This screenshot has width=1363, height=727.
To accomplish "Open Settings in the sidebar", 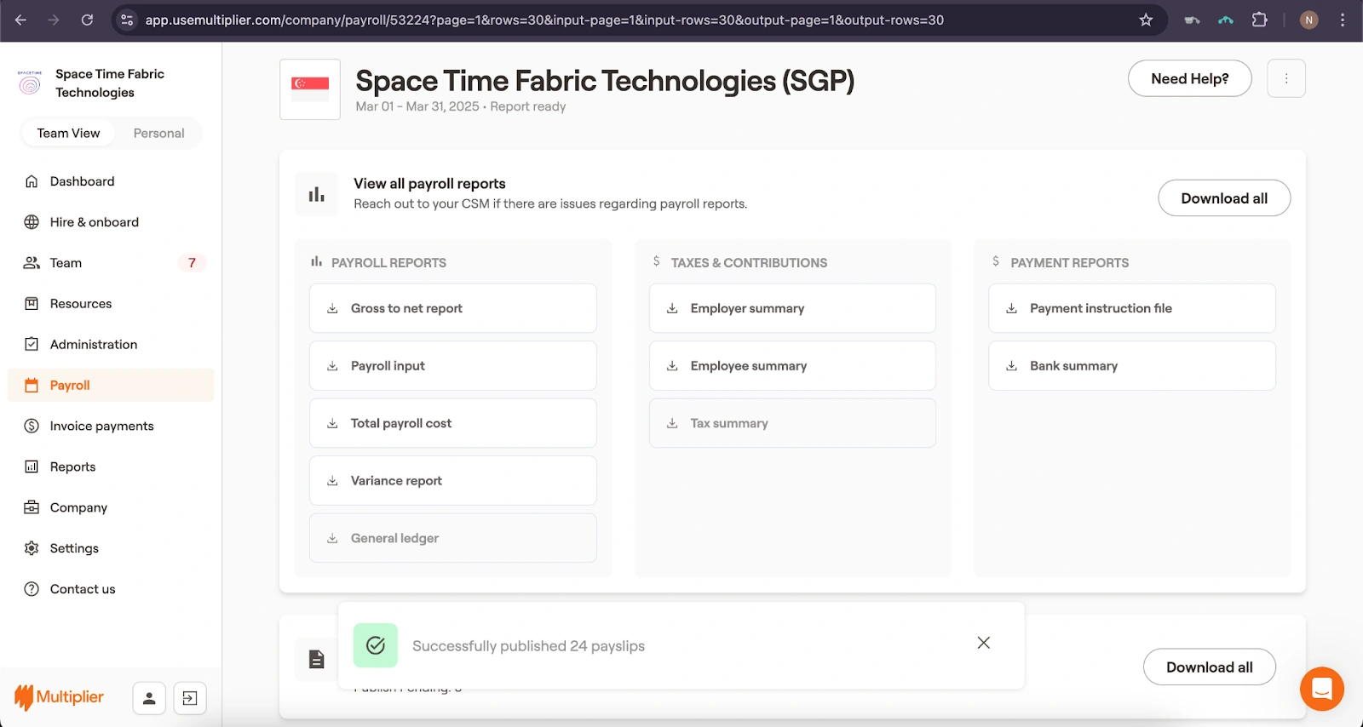I will [111, 548].
